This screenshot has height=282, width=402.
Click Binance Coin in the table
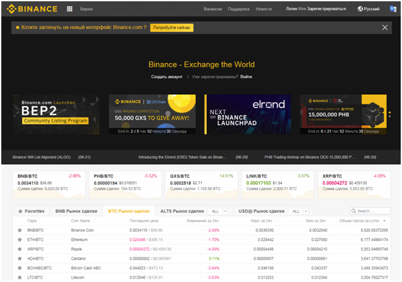[83, 230]
